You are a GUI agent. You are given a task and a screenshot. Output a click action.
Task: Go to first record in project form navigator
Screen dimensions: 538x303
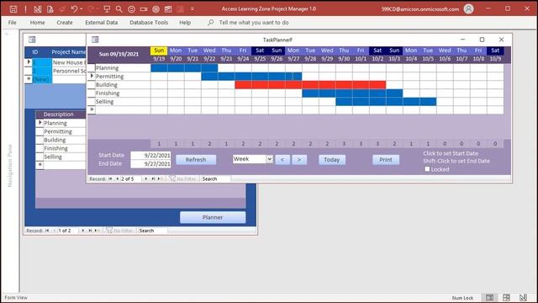(47, 231)
